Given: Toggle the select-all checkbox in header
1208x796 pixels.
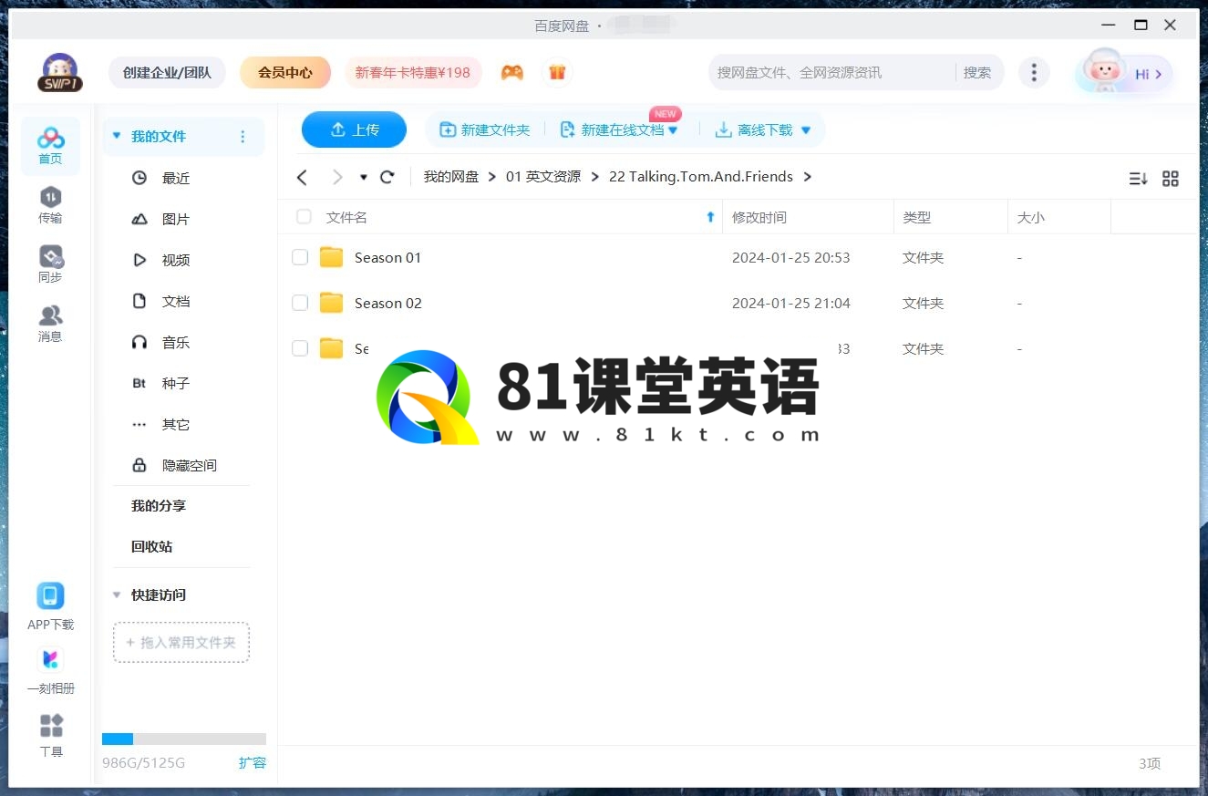Looking at the screenshot, I should (304, 217).
